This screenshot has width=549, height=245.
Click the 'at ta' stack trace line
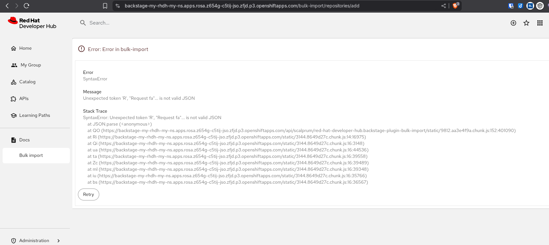click(227, 156)
